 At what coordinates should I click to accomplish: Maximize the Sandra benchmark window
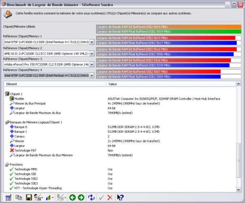point(234,5)
